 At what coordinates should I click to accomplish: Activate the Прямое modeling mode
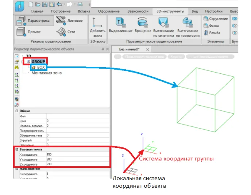pyautogui.click(x=29, y=32)
